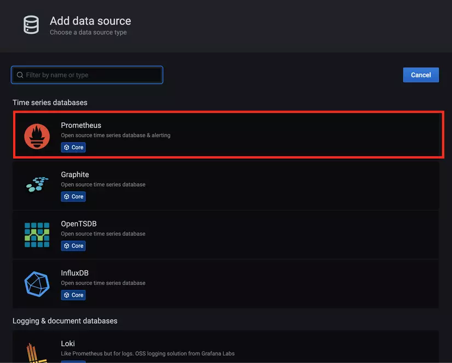Click the Core badge on OpenTSDB
The width and height of the screenshot is (452, 363).
[73, 245]
